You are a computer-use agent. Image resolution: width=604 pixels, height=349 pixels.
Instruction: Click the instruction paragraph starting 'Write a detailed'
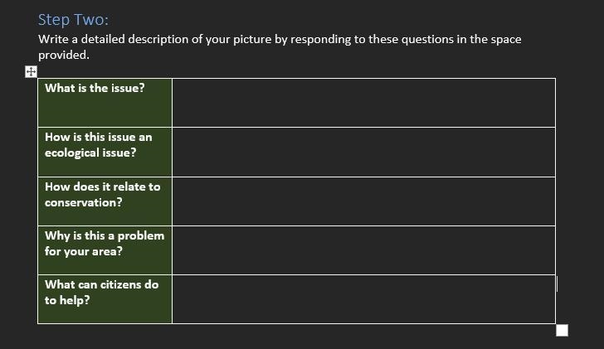pos(280,47)
